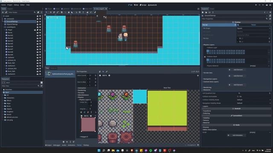Choose the Scale Mode tool
Image resolution: width=273 pixels, height=153 pixels.
click(58, 12)
